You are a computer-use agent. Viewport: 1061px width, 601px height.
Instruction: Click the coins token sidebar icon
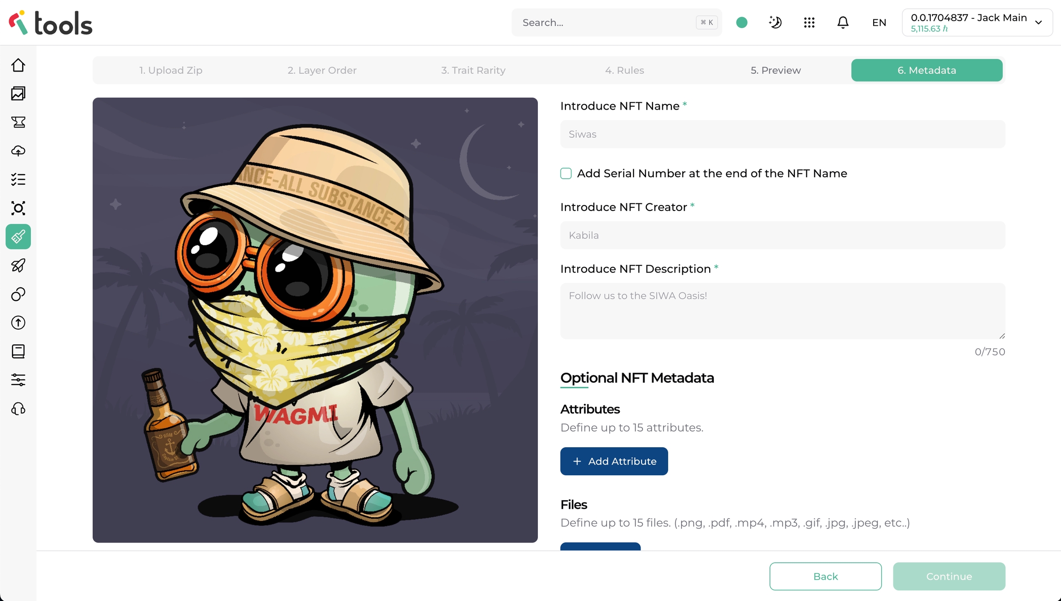[x=18, y=294]
